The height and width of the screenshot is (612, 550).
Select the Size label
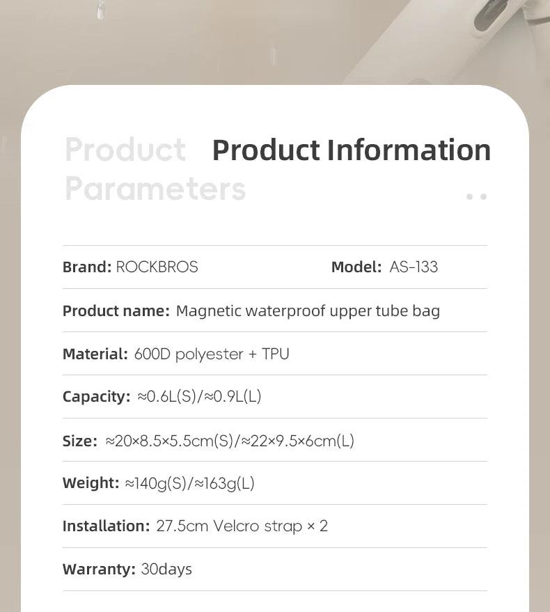pyautogui.click(x=79, y=441)
